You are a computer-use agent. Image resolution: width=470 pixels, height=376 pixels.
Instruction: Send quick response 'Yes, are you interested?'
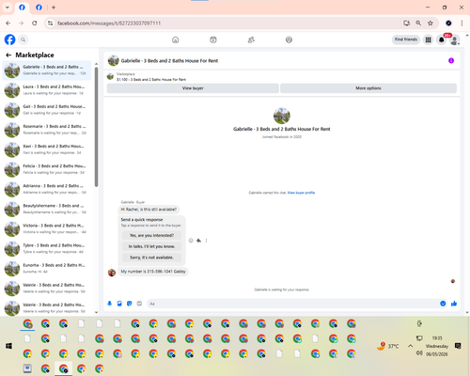[x=151, y=235]
